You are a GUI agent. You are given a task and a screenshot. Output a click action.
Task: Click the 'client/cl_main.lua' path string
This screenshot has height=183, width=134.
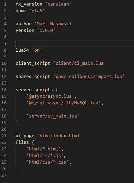pos(80,63)
